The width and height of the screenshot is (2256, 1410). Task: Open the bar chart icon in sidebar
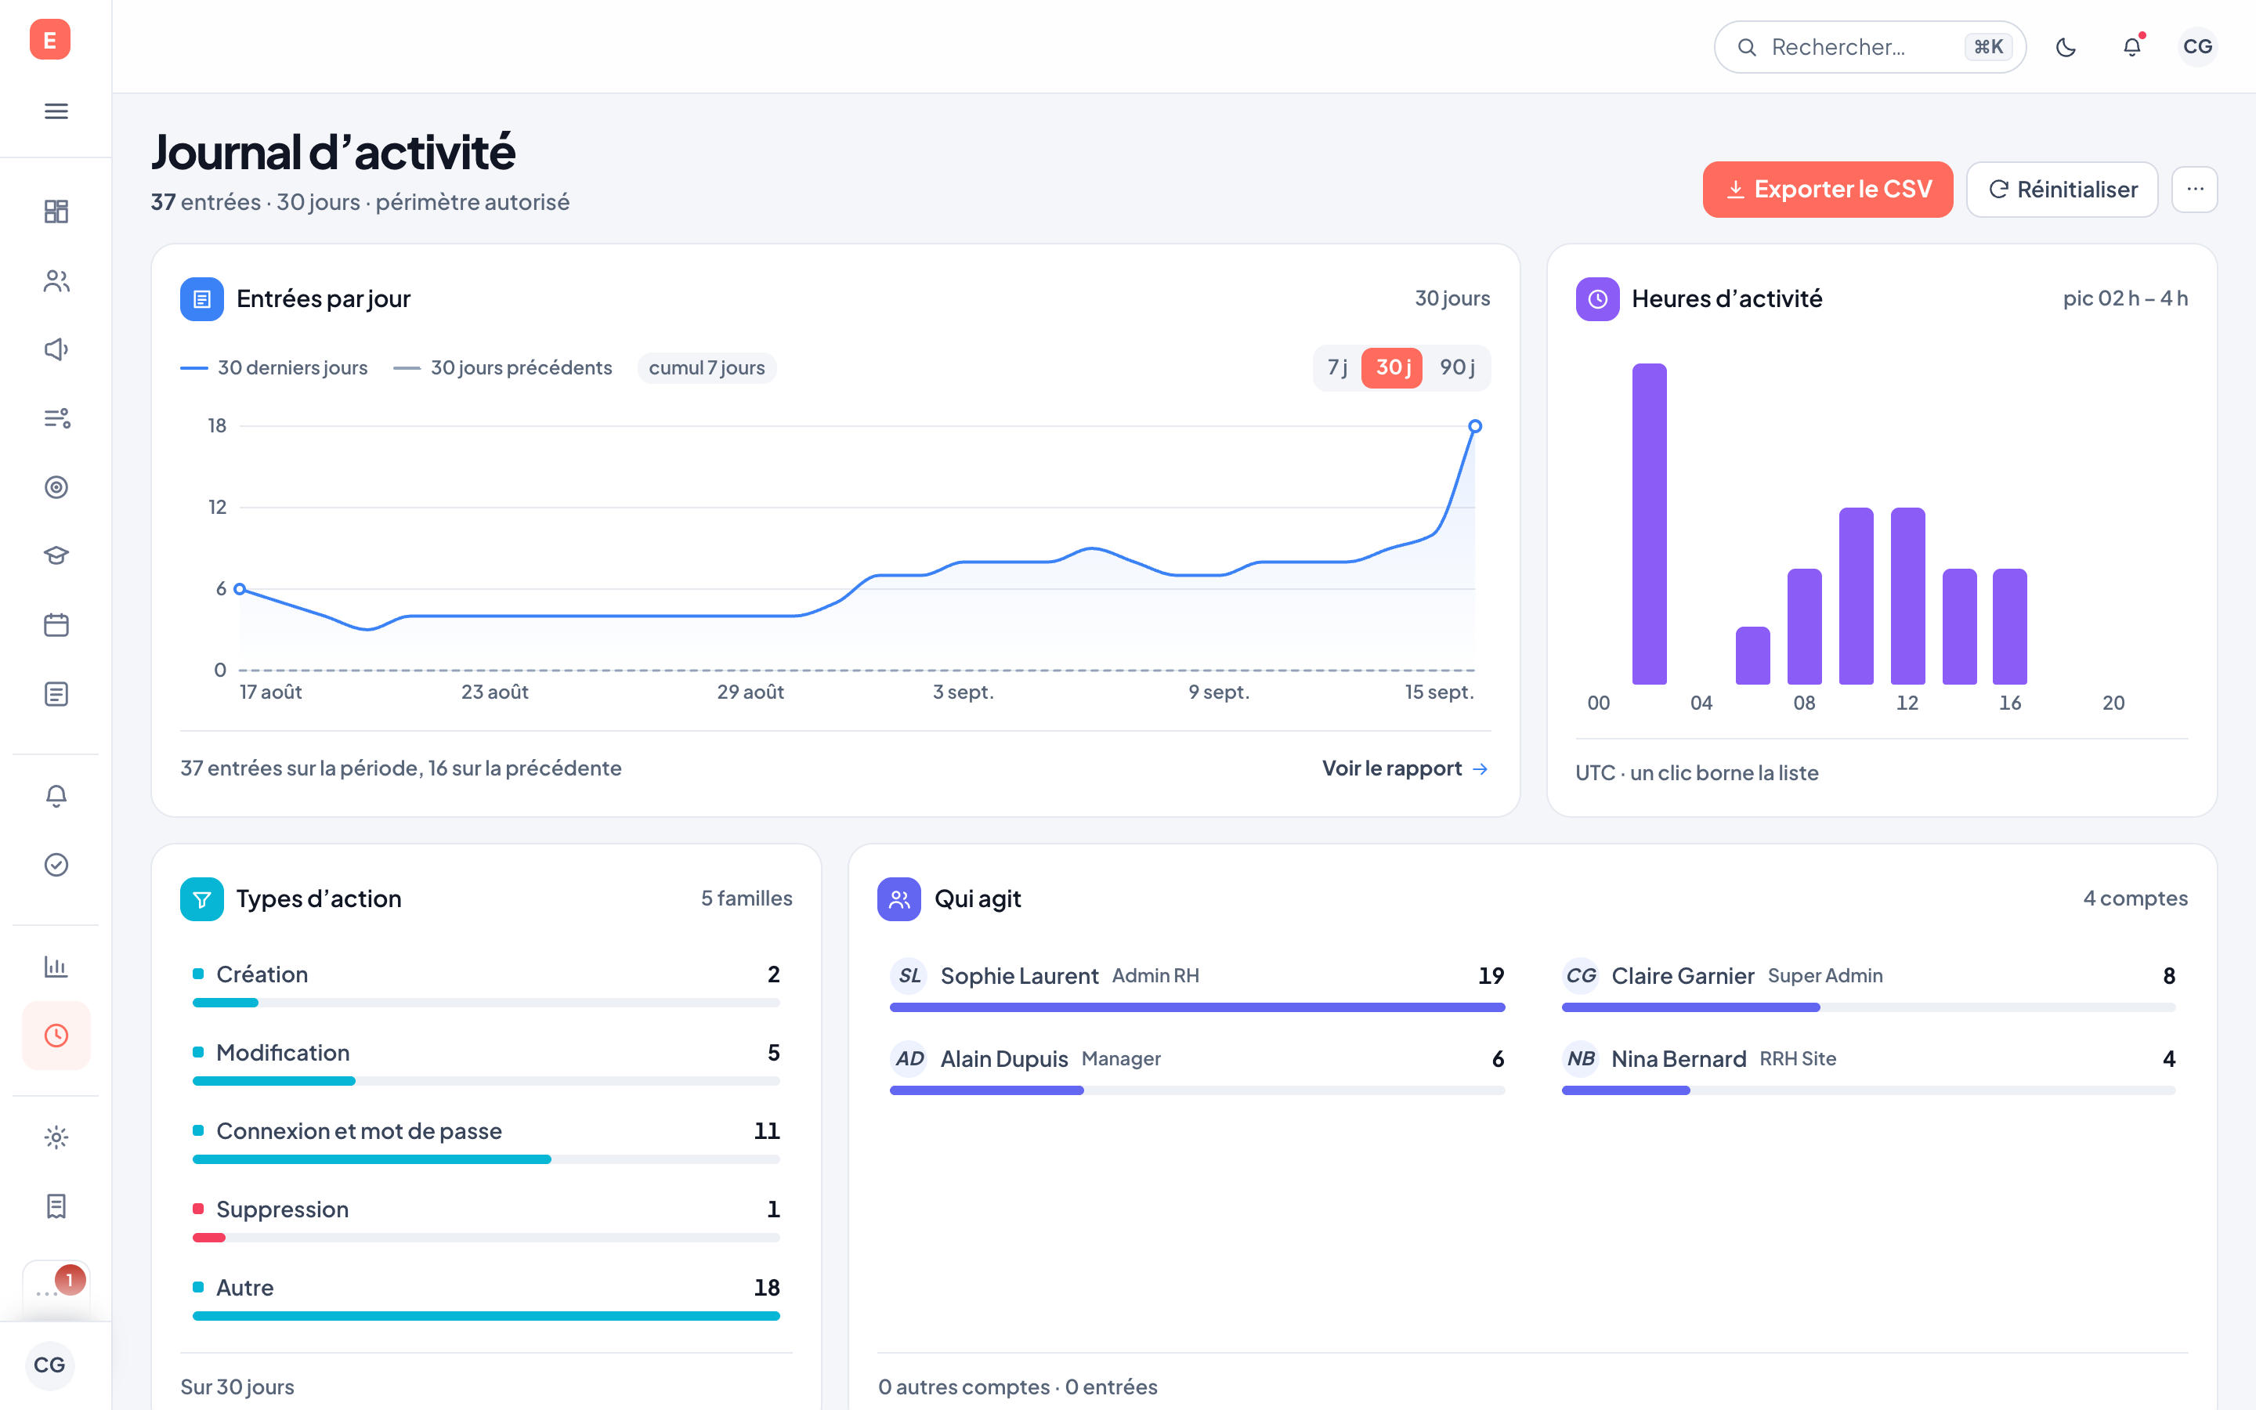(56, 966)
